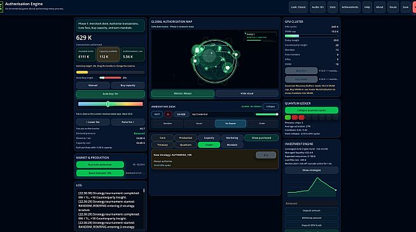Expand the Show strategies section
This screenshot has width=416, height=232.
(312, 170)
